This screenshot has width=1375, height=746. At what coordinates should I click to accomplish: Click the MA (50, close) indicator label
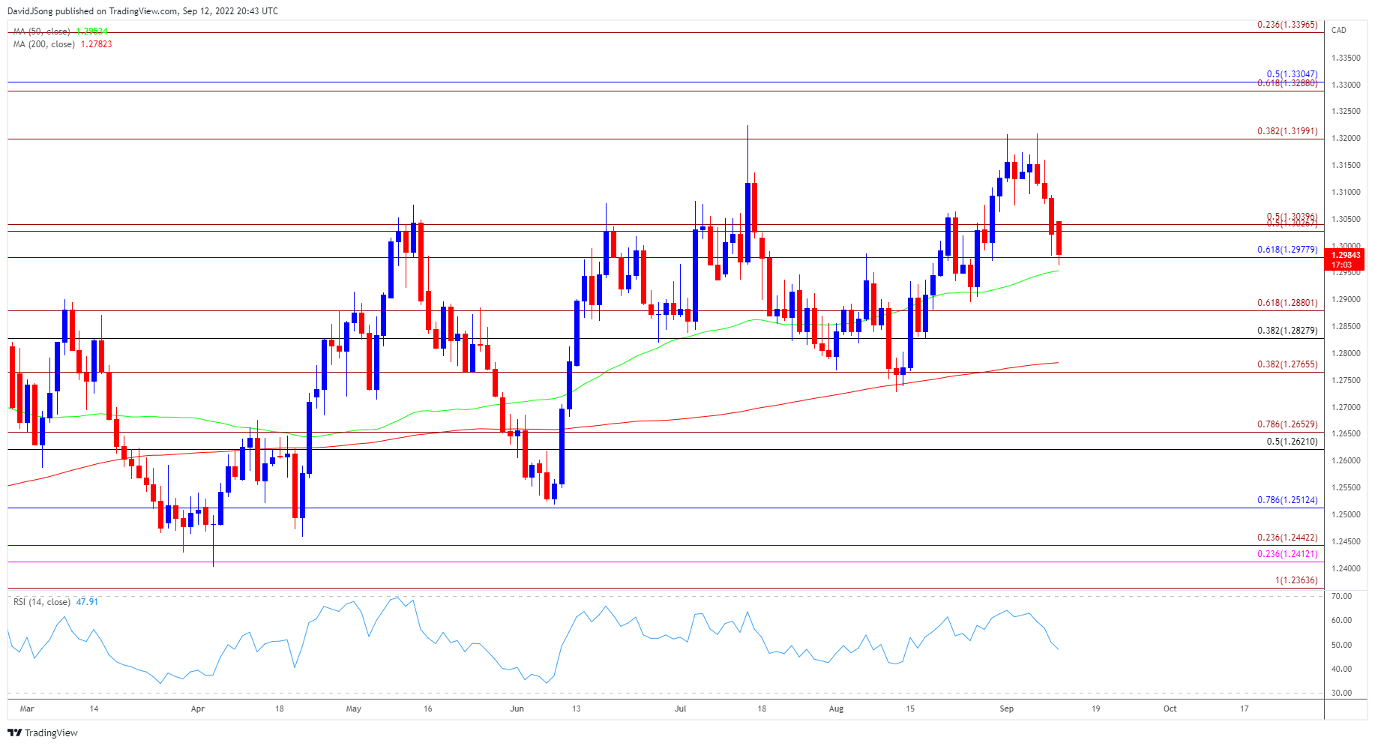point(41,31)
